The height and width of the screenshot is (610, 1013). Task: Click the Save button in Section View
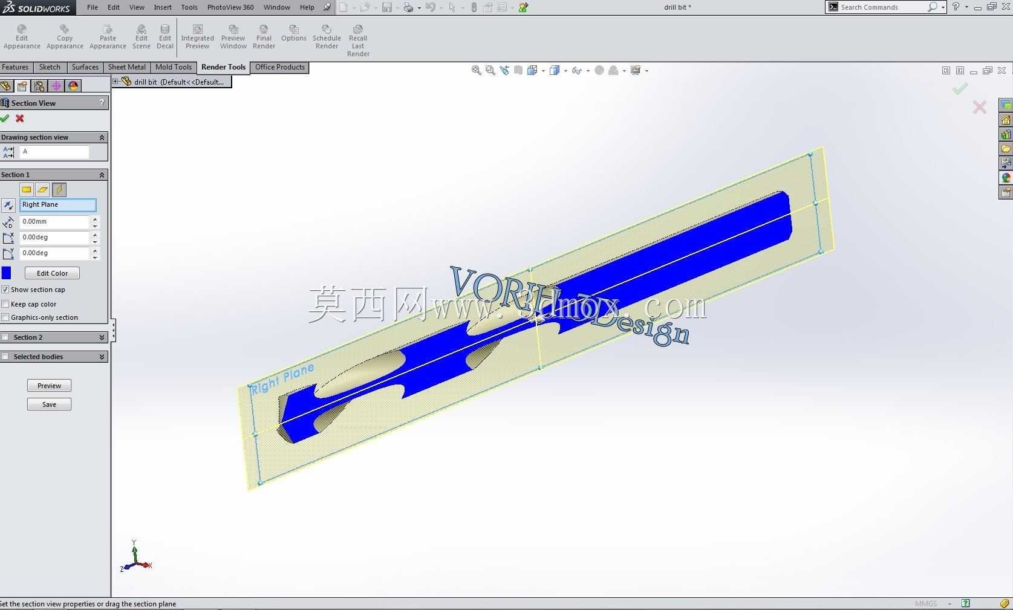(x=49, y=404)
